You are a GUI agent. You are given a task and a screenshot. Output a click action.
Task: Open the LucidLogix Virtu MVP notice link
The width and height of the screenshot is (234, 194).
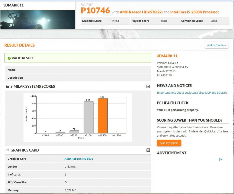pyautogui.click(x=192, y=93)
